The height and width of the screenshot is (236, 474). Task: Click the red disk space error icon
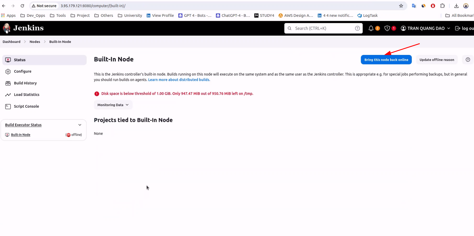[97, 94]
